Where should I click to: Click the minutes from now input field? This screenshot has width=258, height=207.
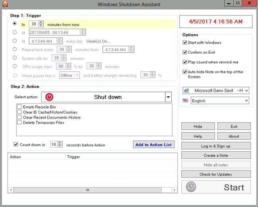pyautogui.click(x=34, y=24)
